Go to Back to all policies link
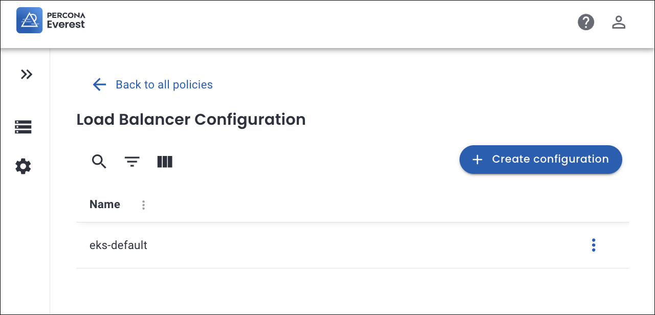 (x=164, y=84)
